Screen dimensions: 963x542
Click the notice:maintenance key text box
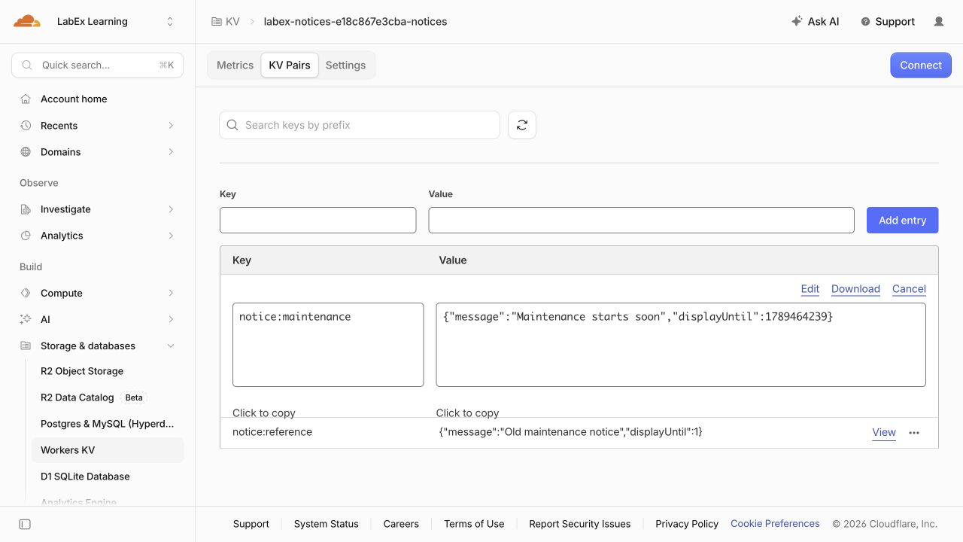point(328,345)
